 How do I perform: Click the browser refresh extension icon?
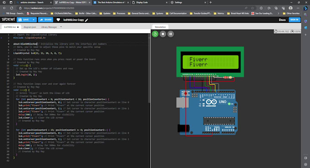click(x=261, y=8)
